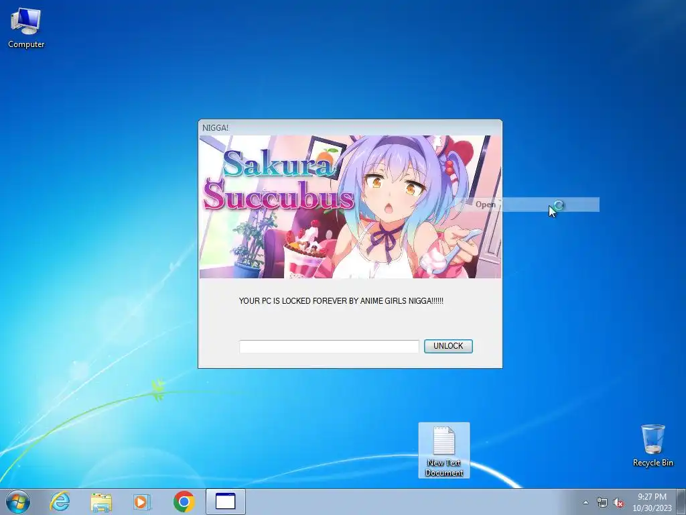Click the locked forever message text

coord(341,301)
